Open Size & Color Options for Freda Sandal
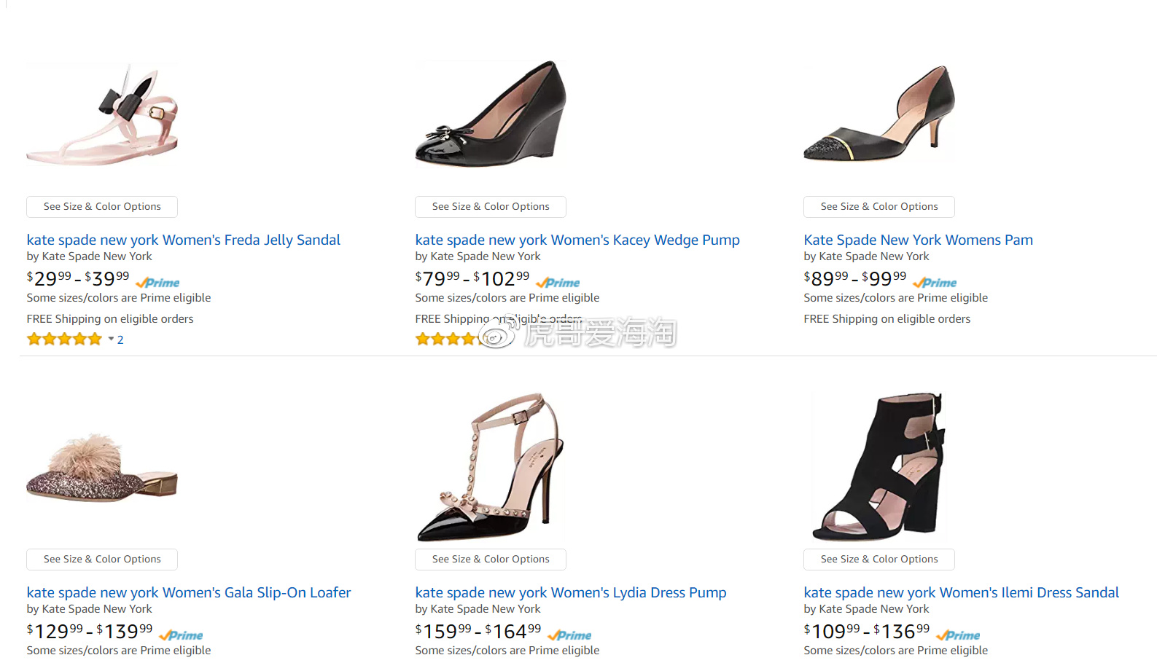Image resolution: width=1157 pixels, height=663 pixels. (102, 207)
